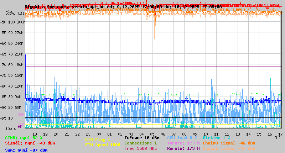Click the '-95 10' axis label
The height and width of the screenshot is (153, 285).
(6, 118)
